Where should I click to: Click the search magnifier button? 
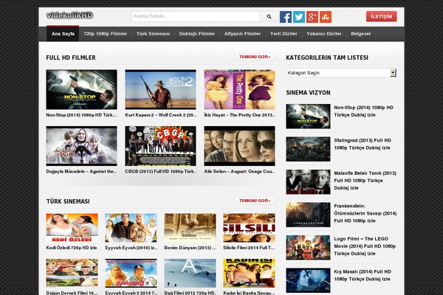point(269,17)
